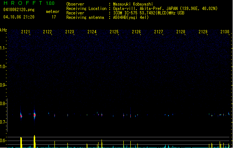The image size is (233, 148).
Task: Click the 1.1 kHz axis label
Action: click(3, 48)
